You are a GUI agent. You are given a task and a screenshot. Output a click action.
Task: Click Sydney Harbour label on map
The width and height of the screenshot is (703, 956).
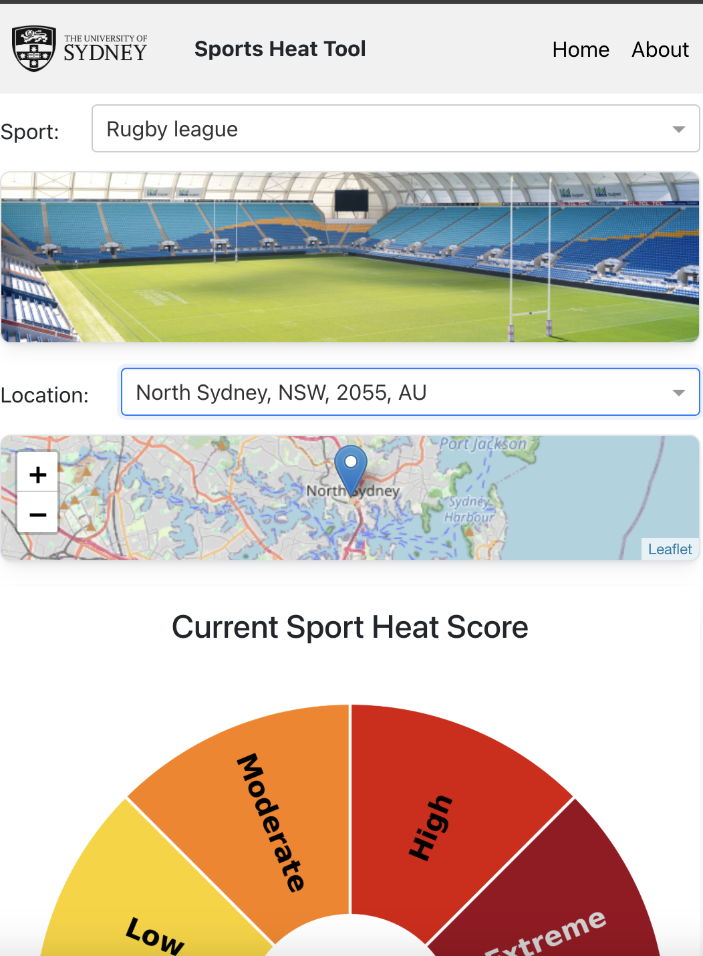470,509
